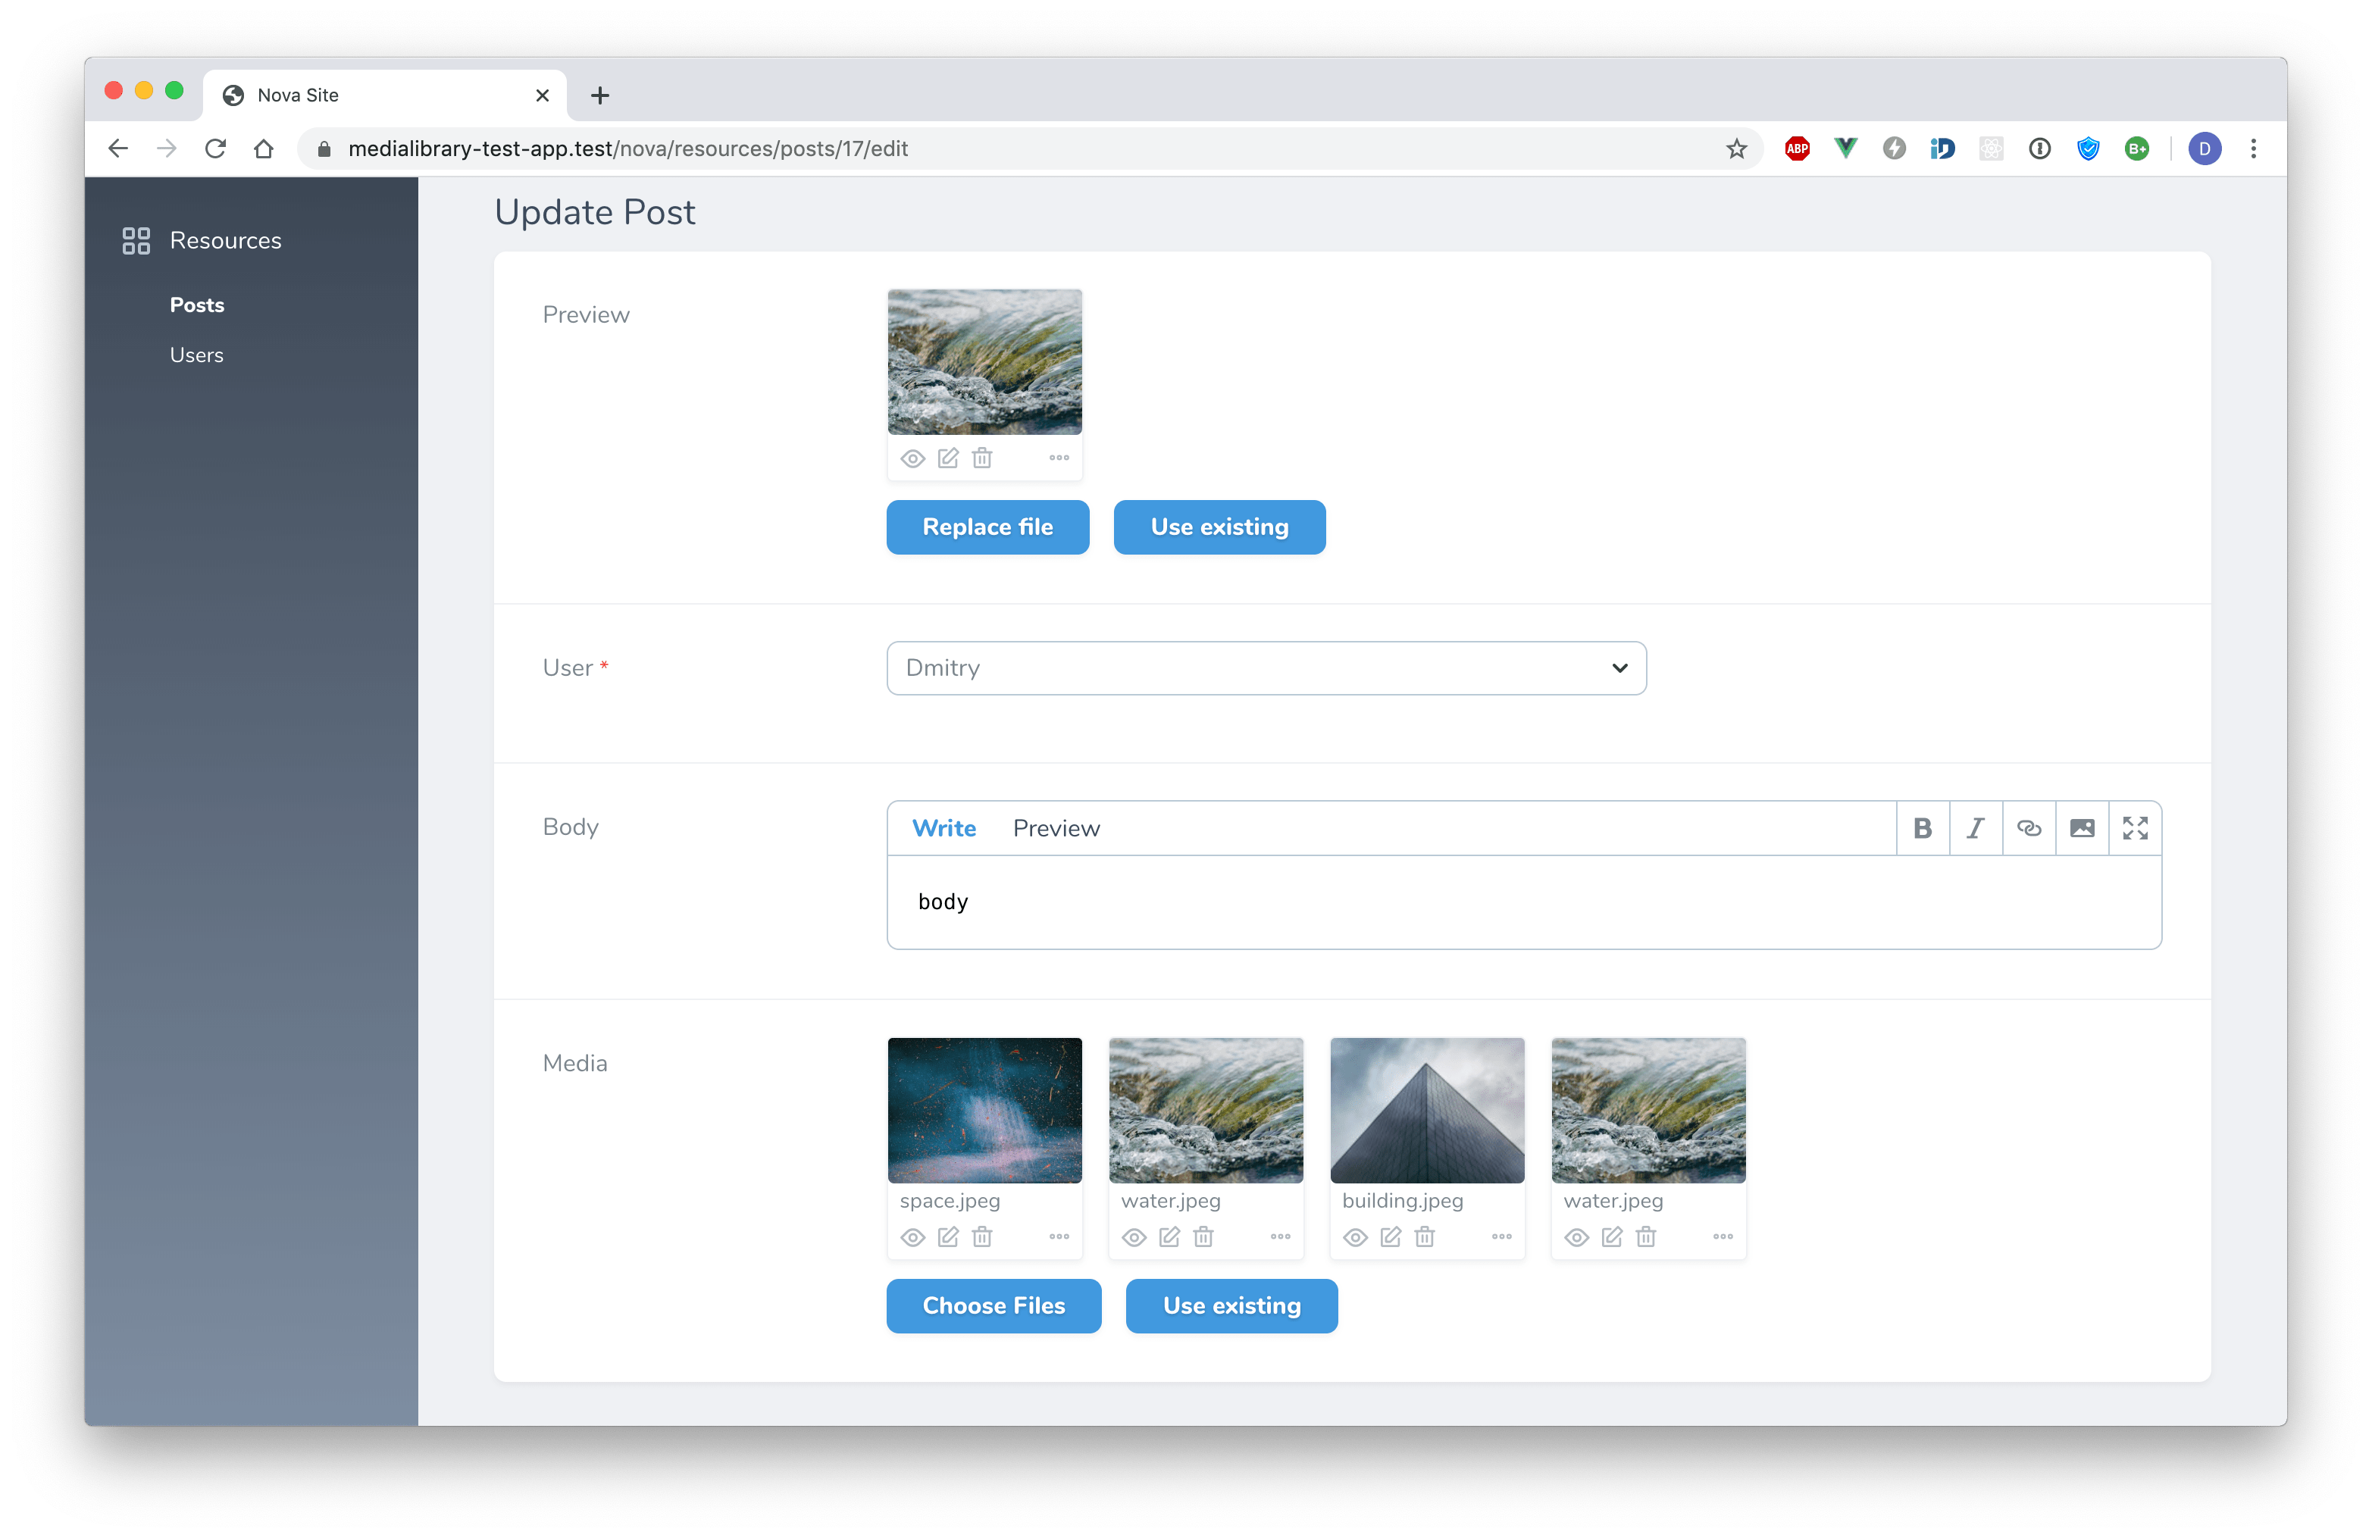Open more options for space.jpeg
The width and height of the screenshot is (2372, 1538).
point(1059,1236)
